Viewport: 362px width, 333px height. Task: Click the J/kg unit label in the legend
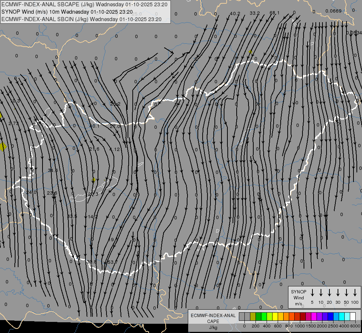coord(213,327)
